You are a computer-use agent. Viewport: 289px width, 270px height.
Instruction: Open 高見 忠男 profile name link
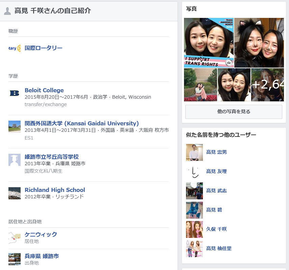pyautogui.click(x=216, y=152)
